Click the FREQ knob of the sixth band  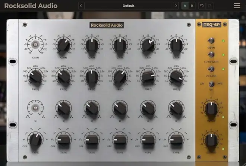[x=176, y=77]
